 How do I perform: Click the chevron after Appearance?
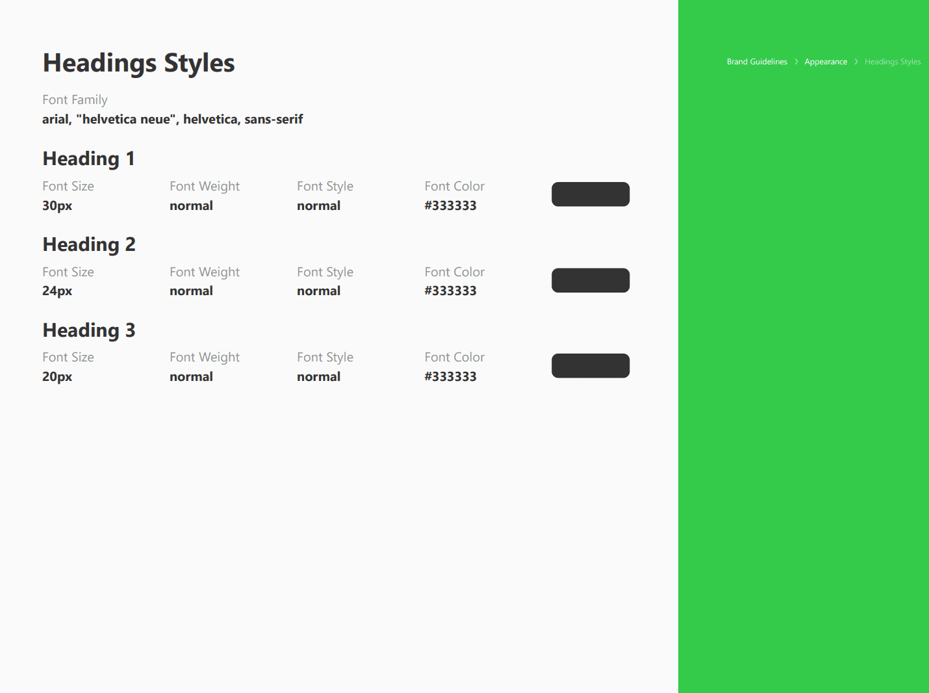[856, 61]
